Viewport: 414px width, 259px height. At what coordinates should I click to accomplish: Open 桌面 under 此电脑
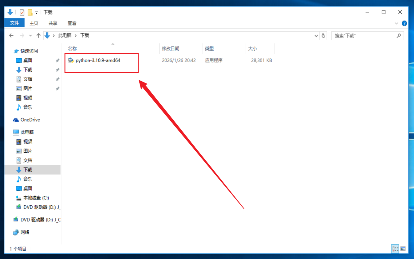(28, 188)
